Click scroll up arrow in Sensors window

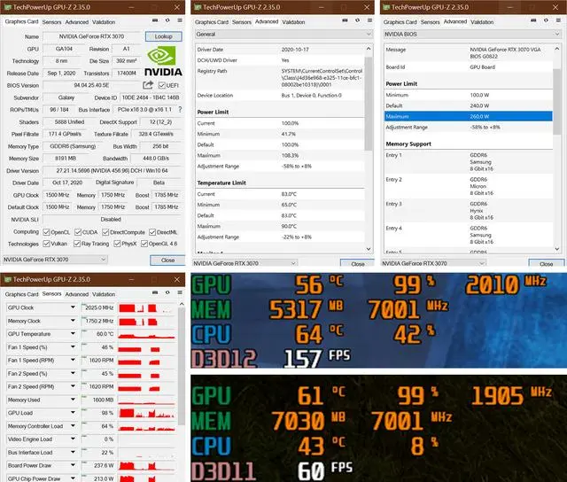click(182, 304)
